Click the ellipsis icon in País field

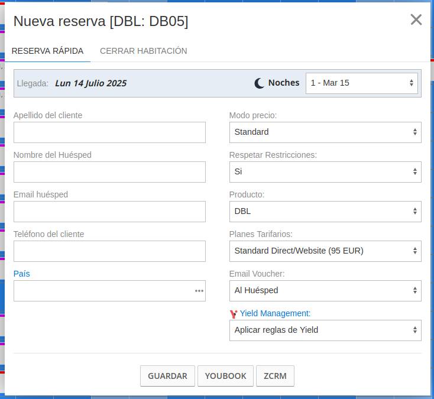tap(199, 291)
